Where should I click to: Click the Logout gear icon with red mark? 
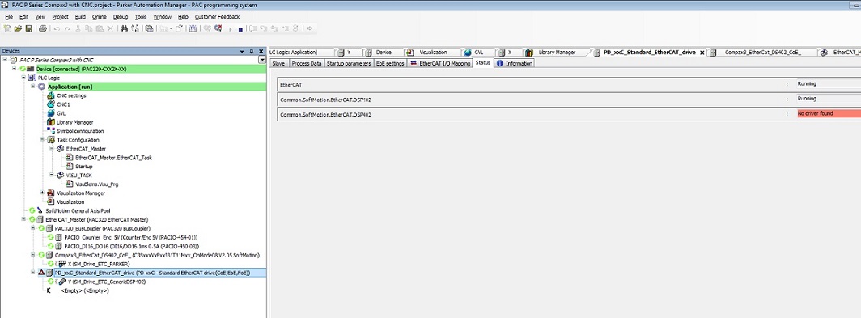point(218,28)
